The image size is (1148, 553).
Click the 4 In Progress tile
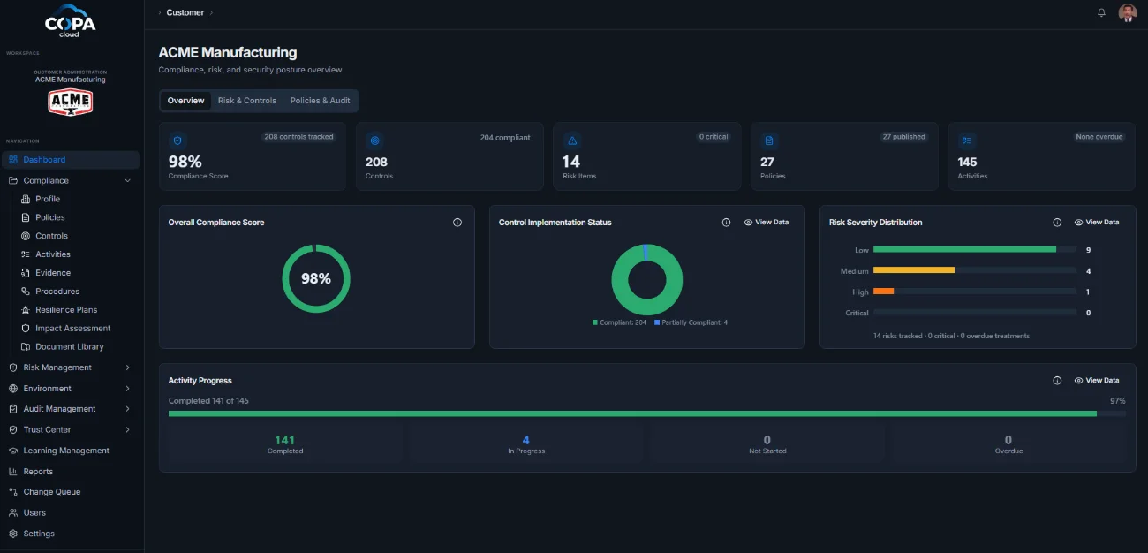526,443
